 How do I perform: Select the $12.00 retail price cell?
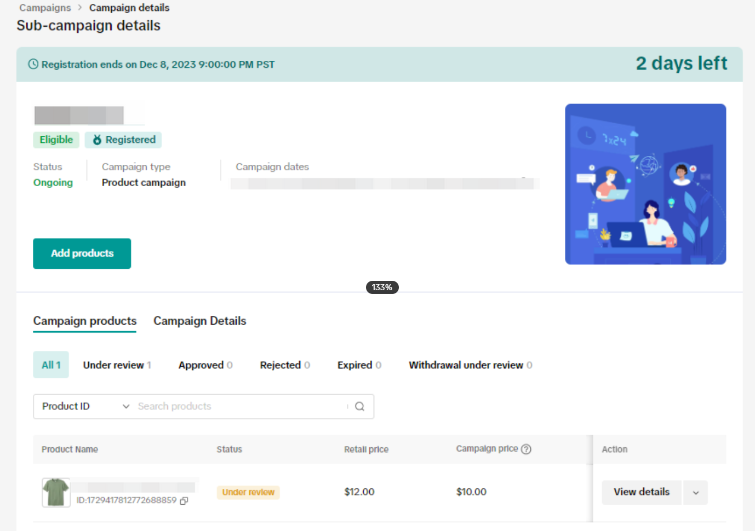359,492
